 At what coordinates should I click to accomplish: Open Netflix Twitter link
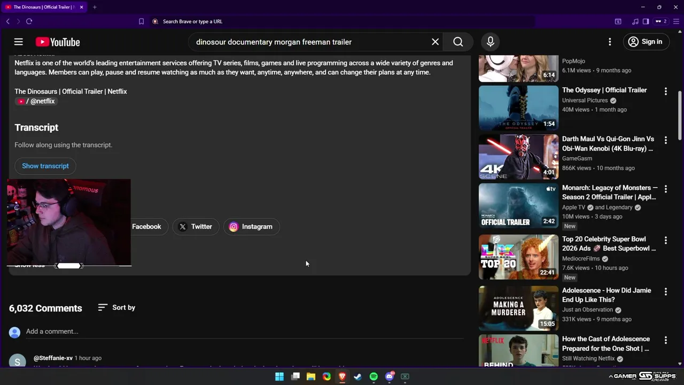pyautogui.click(x=196, y=227)
